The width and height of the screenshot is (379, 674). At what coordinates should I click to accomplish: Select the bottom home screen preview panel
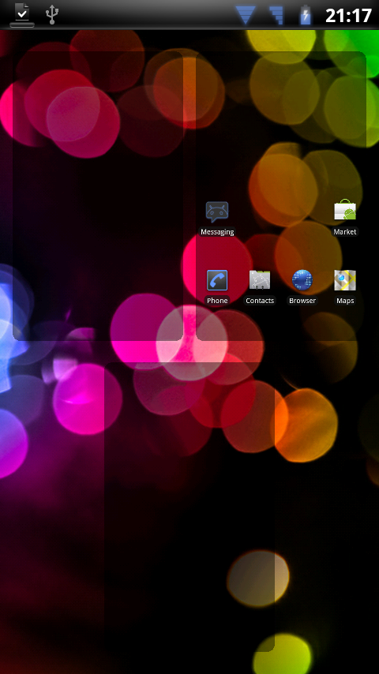click(x=189, y=507)
